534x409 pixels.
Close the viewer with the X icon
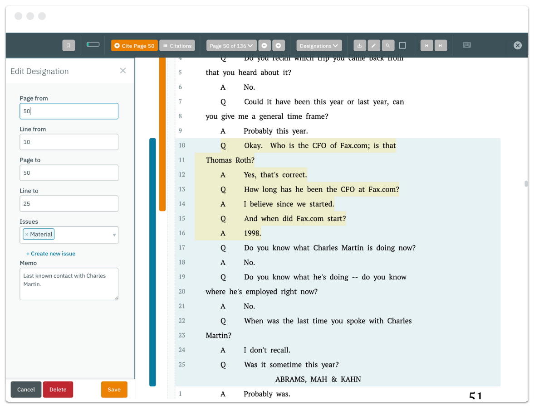tap(517, 45)
